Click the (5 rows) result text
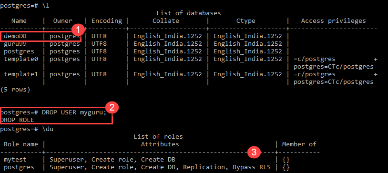 [15, 90]
